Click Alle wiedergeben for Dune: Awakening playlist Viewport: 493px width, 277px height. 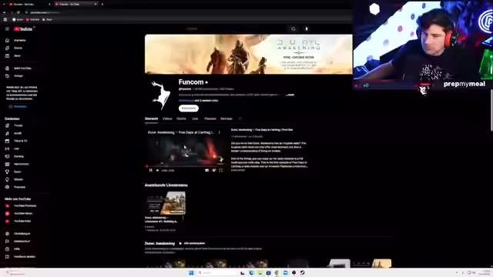pyautogui.click(x=192, y=243)
